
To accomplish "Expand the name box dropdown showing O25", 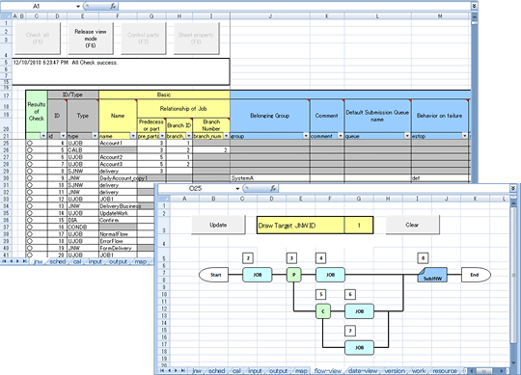I will click(x=237, y=189).
